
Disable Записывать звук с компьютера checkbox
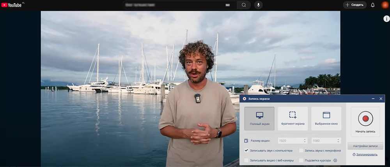(x=246, y=150)
